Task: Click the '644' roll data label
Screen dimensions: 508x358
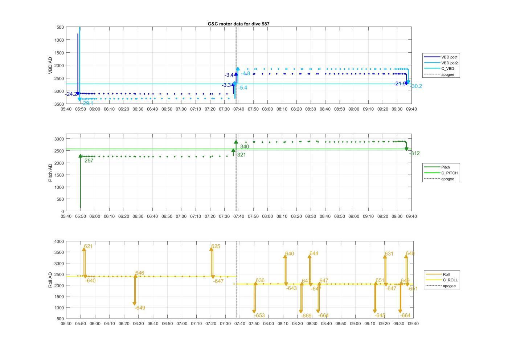Action: point(314,253)
